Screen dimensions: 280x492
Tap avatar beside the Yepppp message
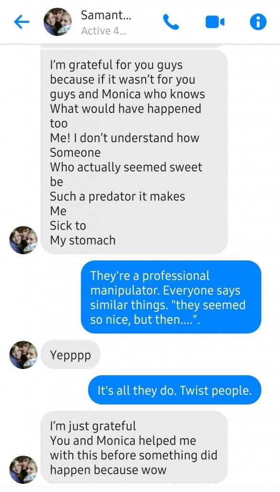coord(23,355)
